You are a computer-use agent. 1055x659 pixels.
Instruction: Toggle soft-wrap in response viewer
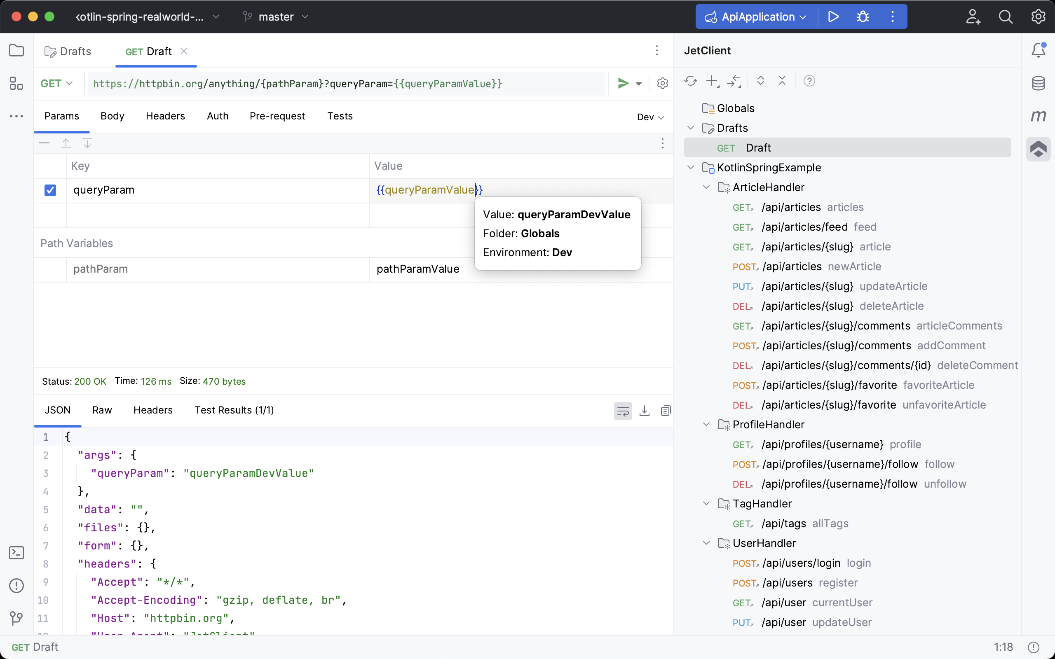(623, 411)
